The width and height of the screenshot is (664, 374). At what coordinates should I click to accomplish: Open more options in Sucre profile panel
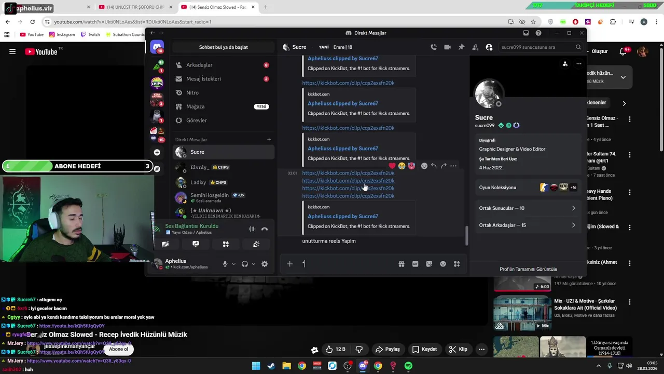coord(579,64)
